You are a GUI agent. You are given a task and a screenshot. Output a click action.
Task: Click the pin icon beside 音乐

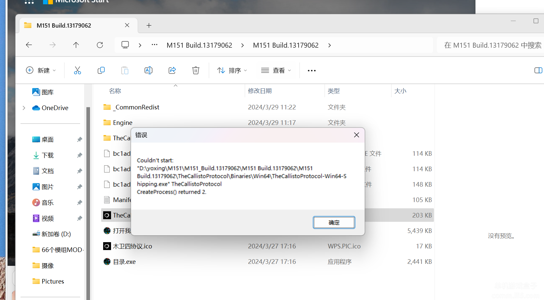(x=79, y=202)
